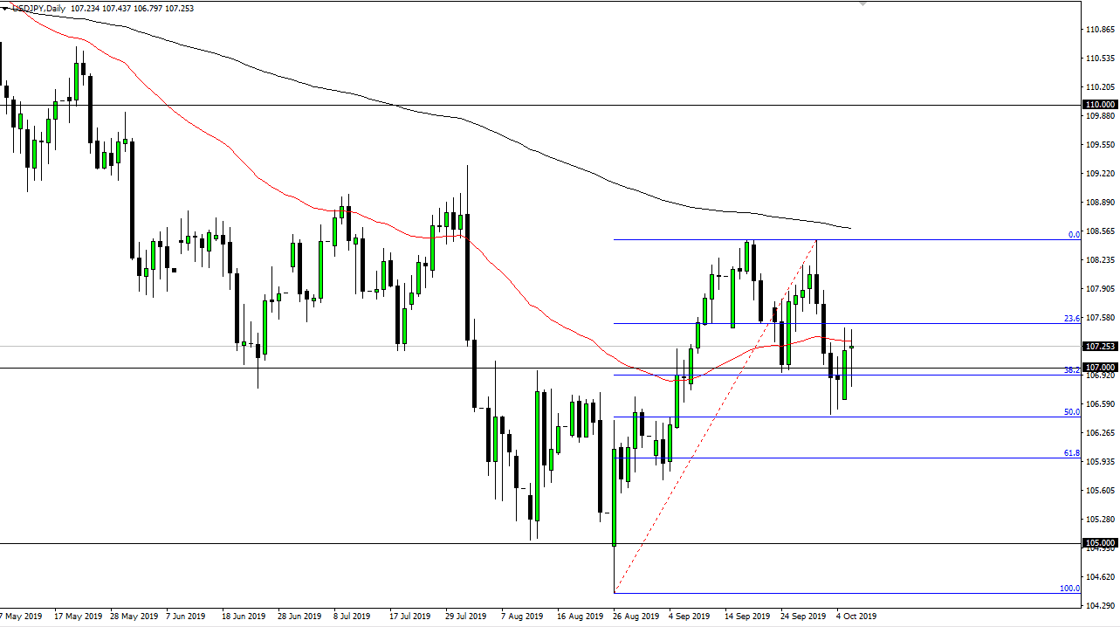Click the 4 Oct 2019 date label
This screenshot has height=627, width=1120.
tap(856, 617)
